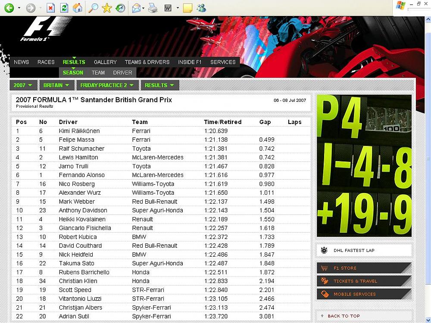
Task: Open the History clock icon
Action: [x=120, y=8]
